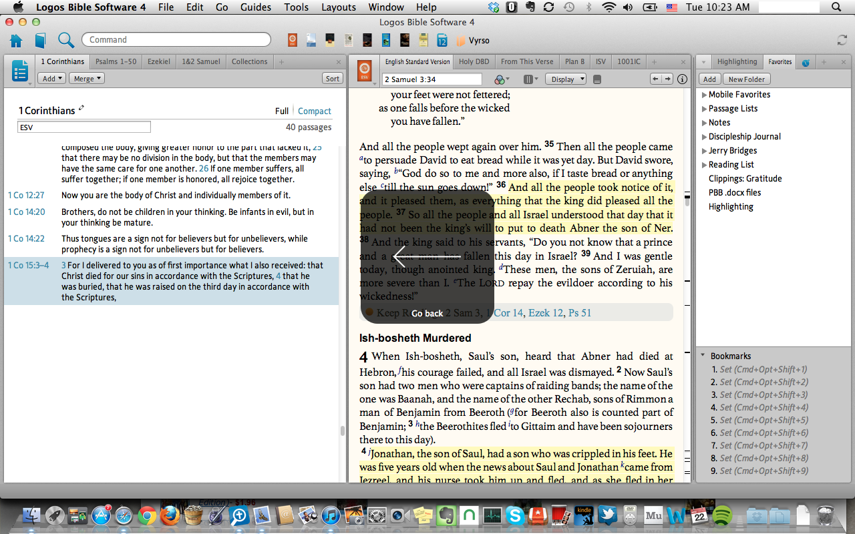
Task: Expand Jerry Bridges folder
Action: point(704,151)
